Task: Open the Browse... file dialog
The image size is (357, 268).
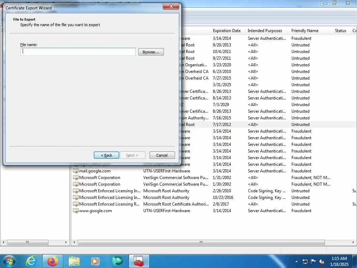Action: 151,52
